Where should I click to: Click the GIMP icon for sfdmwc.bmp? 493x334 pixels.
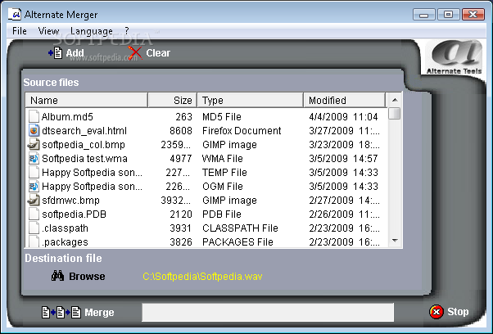point(34,200)
